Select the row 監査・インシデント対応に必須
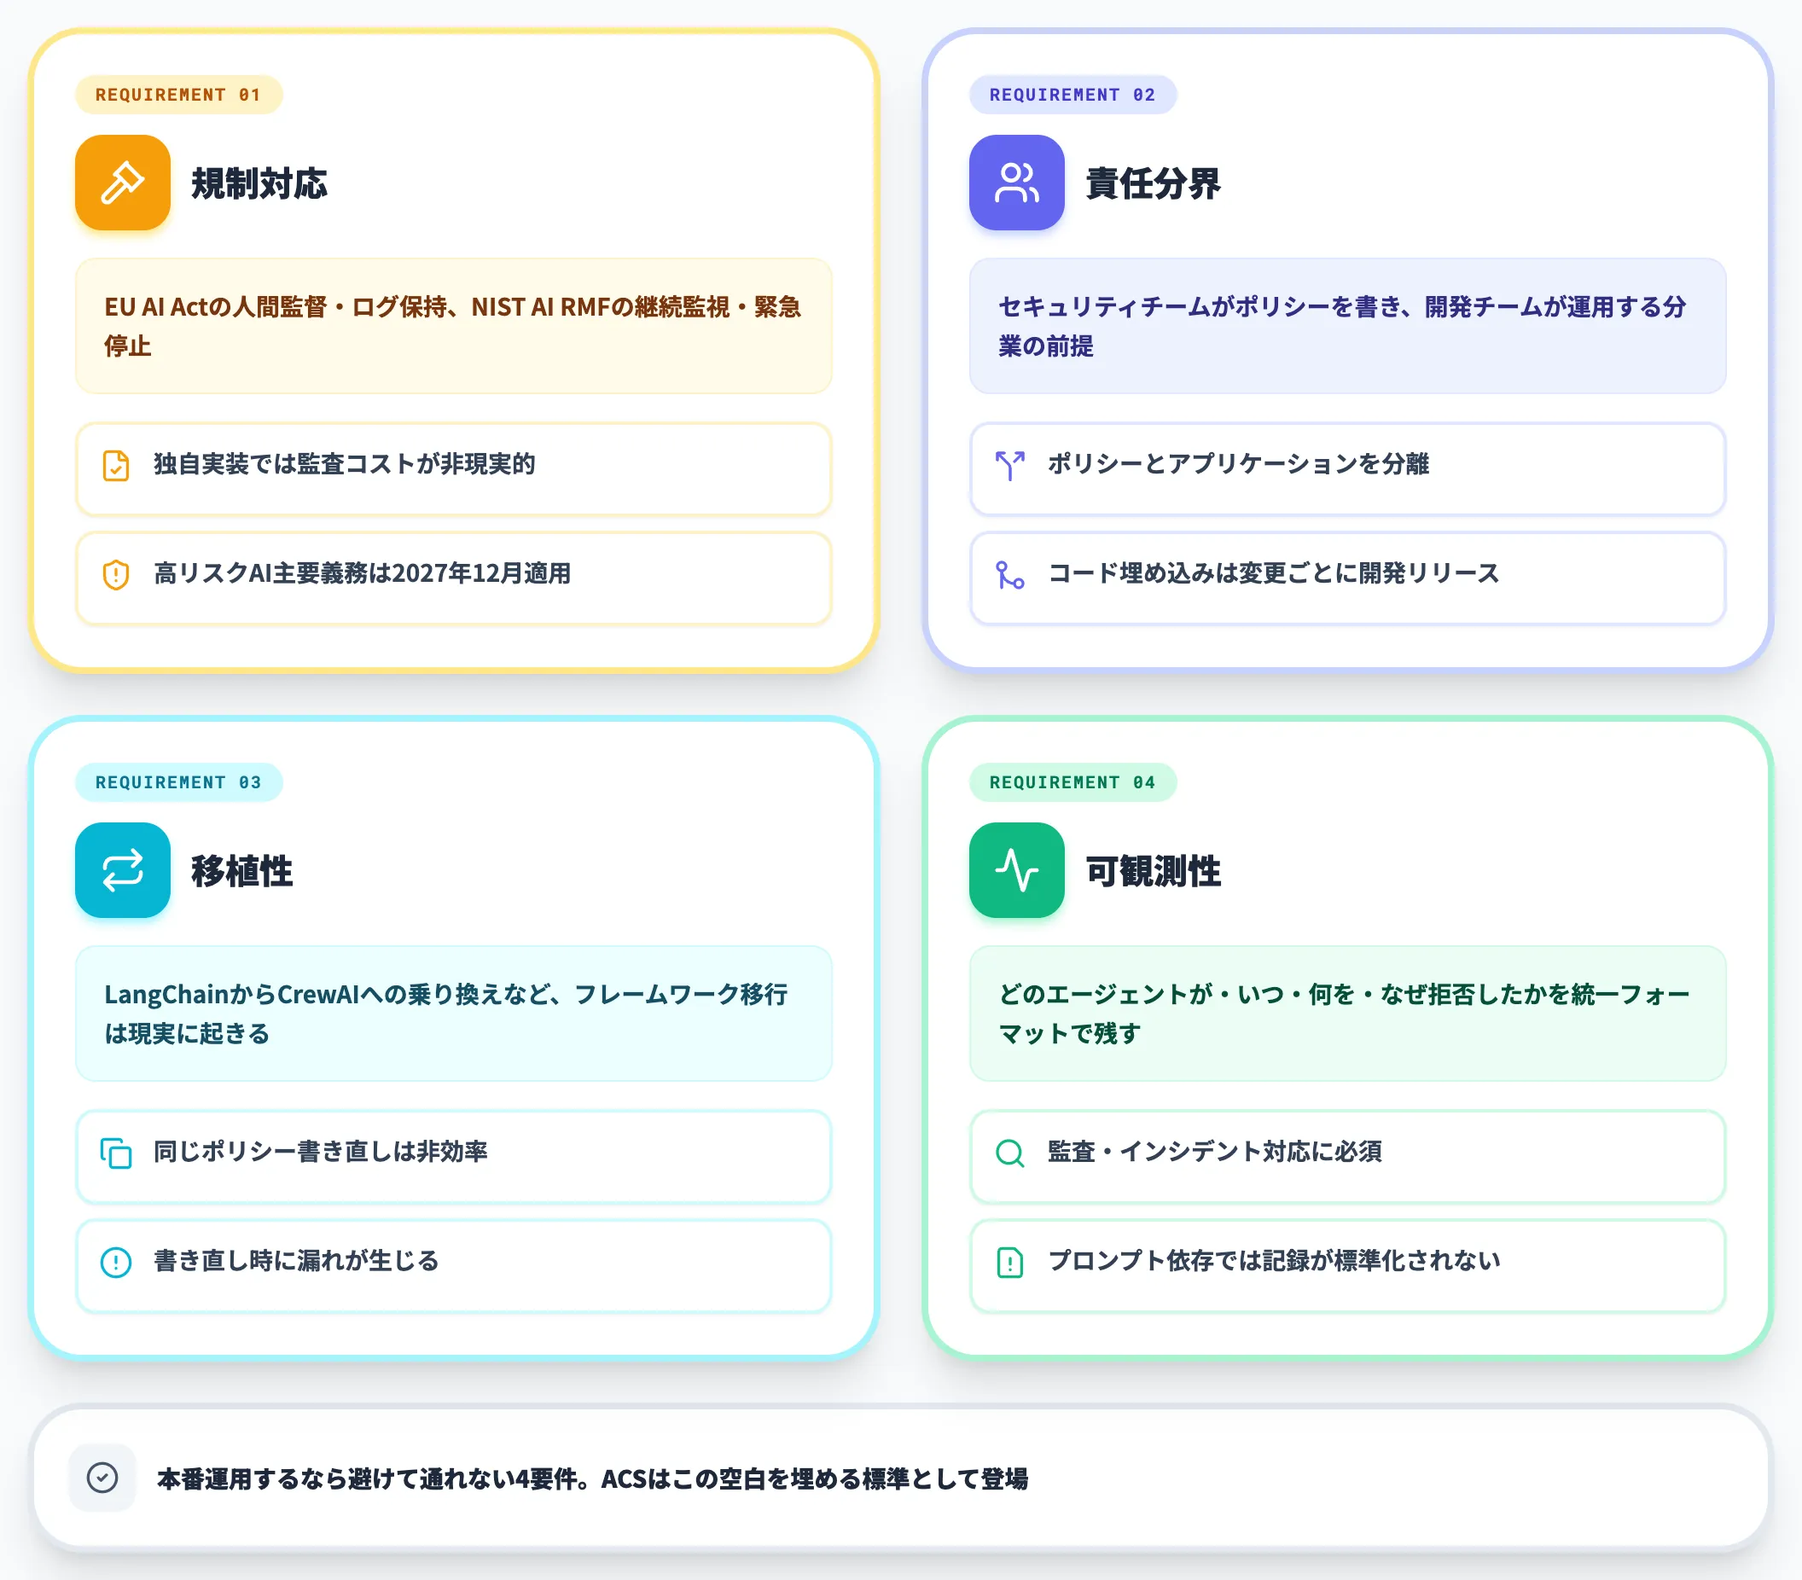 [1348, 1157]
